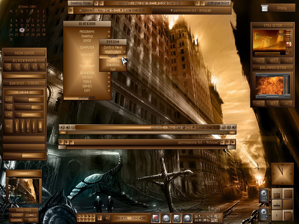The image size is (299, 224).
Task: Adjust the CD volume slider
Action: tap(29, 107)
